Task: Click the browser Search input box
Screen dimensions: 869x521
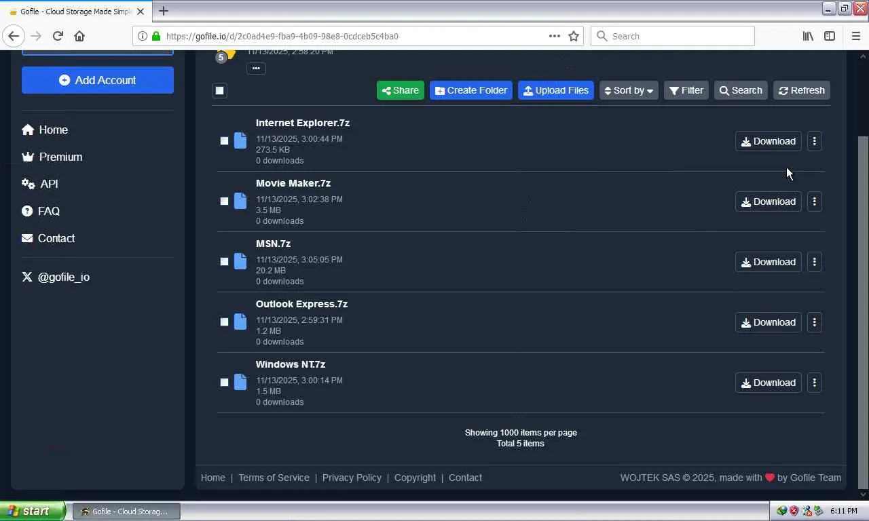Action: pyautogui.click(x=672, y=36)
